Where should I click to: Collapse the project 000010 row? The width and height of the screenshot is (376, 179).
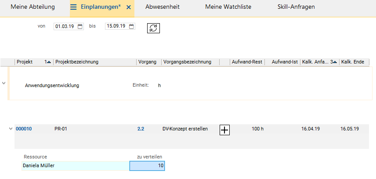pyautogui.click(x=11, y=129)
